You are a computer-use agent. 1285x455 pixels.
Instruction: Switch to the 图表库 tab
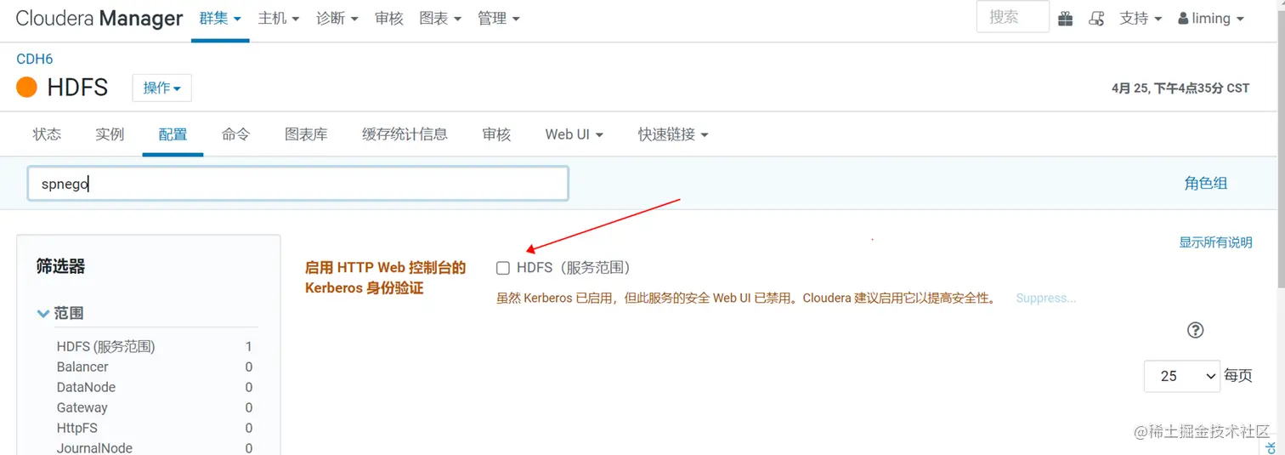click(306, 134)
